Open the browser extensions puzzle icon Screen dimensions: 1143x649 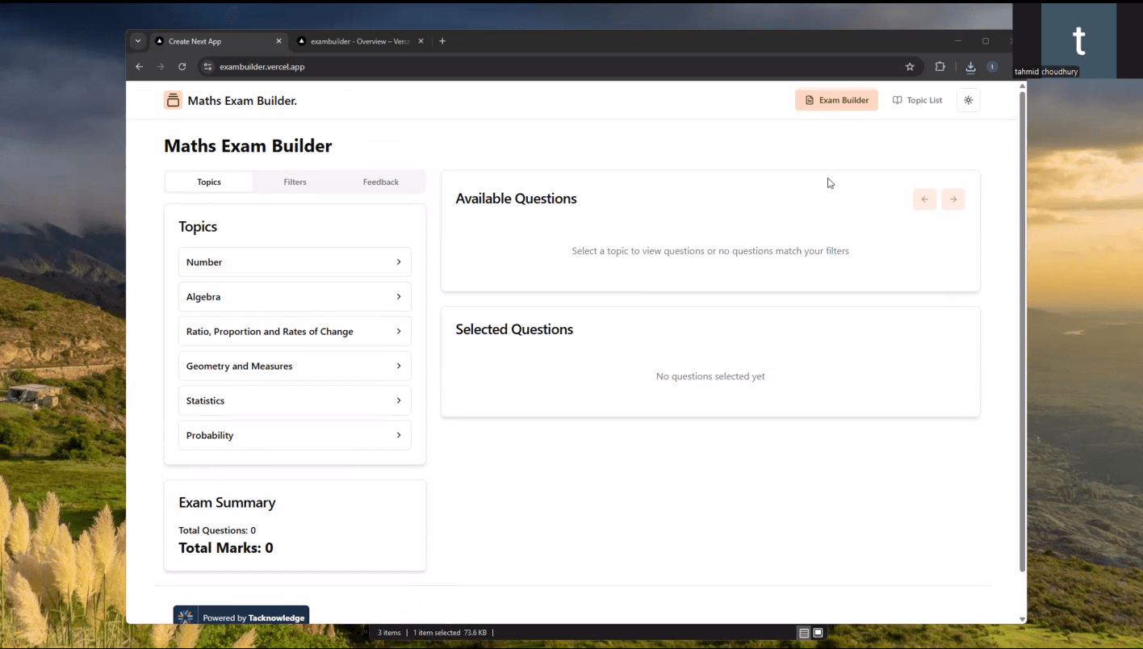tap(940, 67)
